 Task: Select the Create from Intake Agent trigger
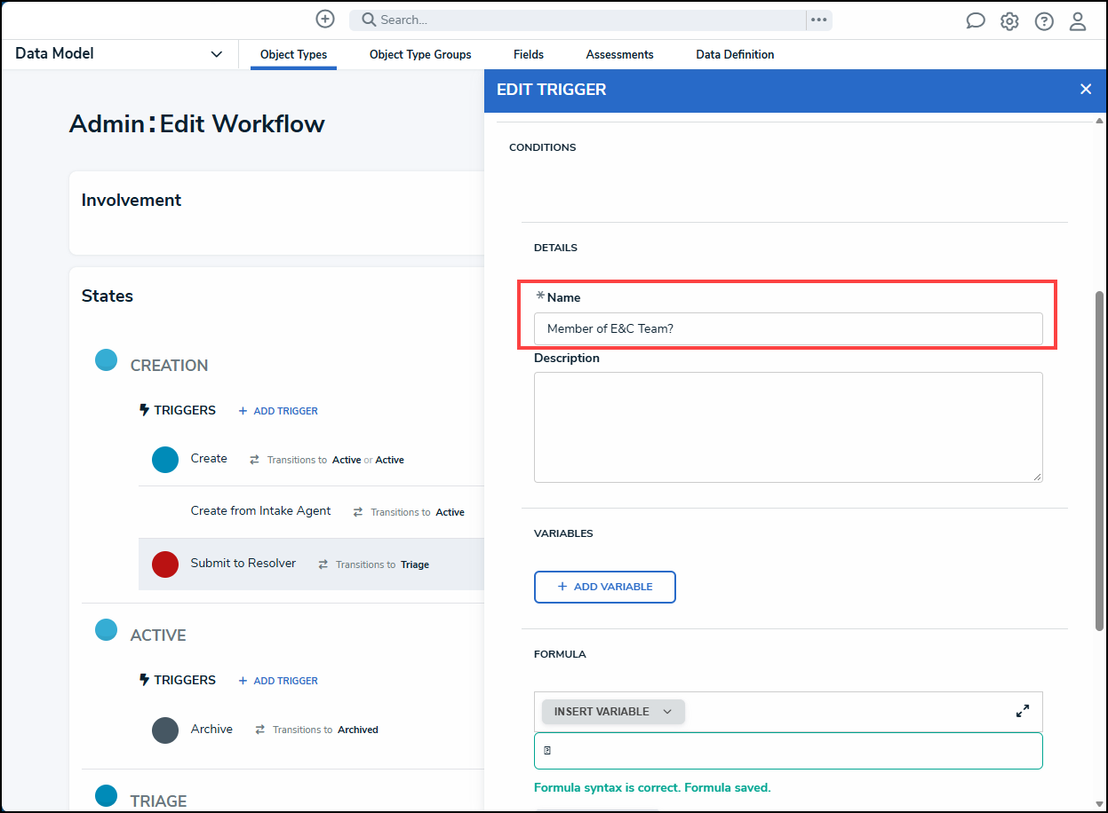pos(311,512)
